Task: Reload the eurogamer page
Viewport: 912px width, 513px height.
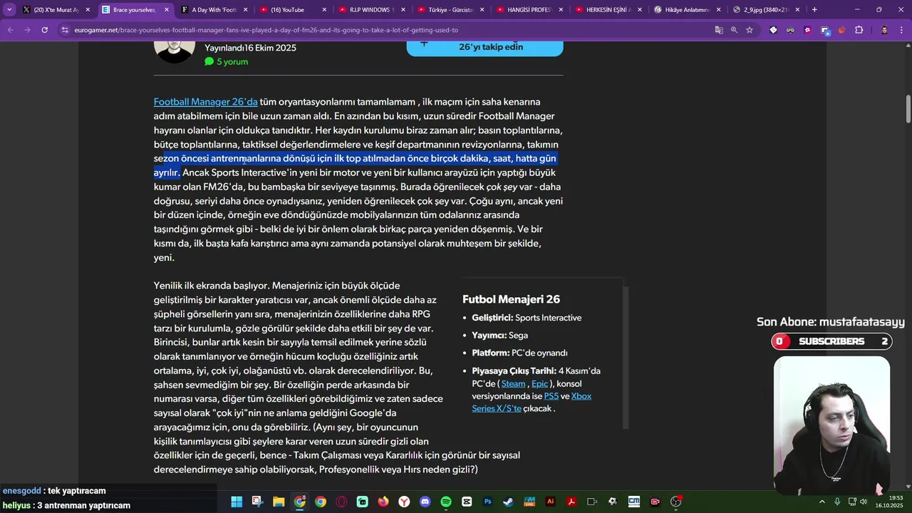Action: click(x=44, y=30)
